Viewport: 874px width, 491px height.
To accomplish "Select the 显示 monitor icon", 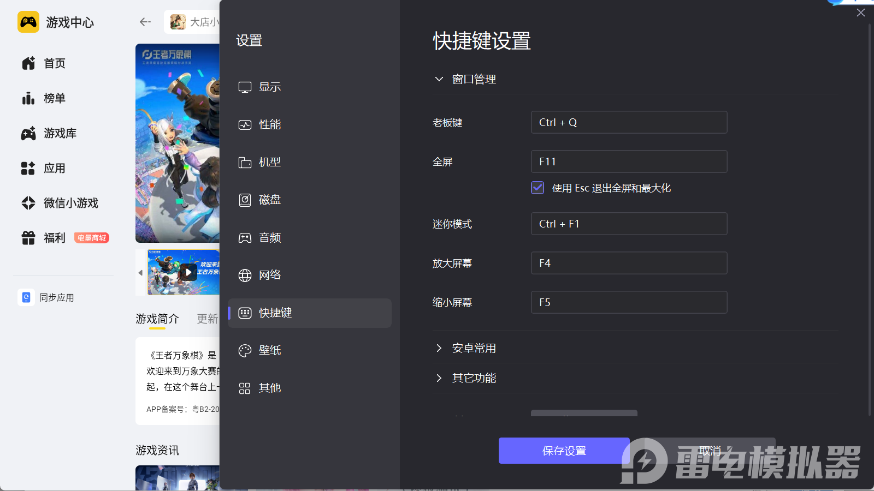I will point(245,87).
